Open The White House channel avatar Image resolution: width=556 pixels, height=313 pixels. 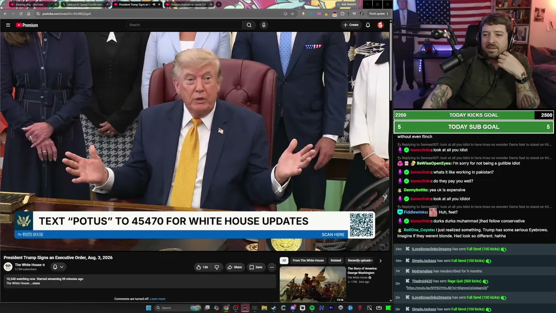(8, 267)
